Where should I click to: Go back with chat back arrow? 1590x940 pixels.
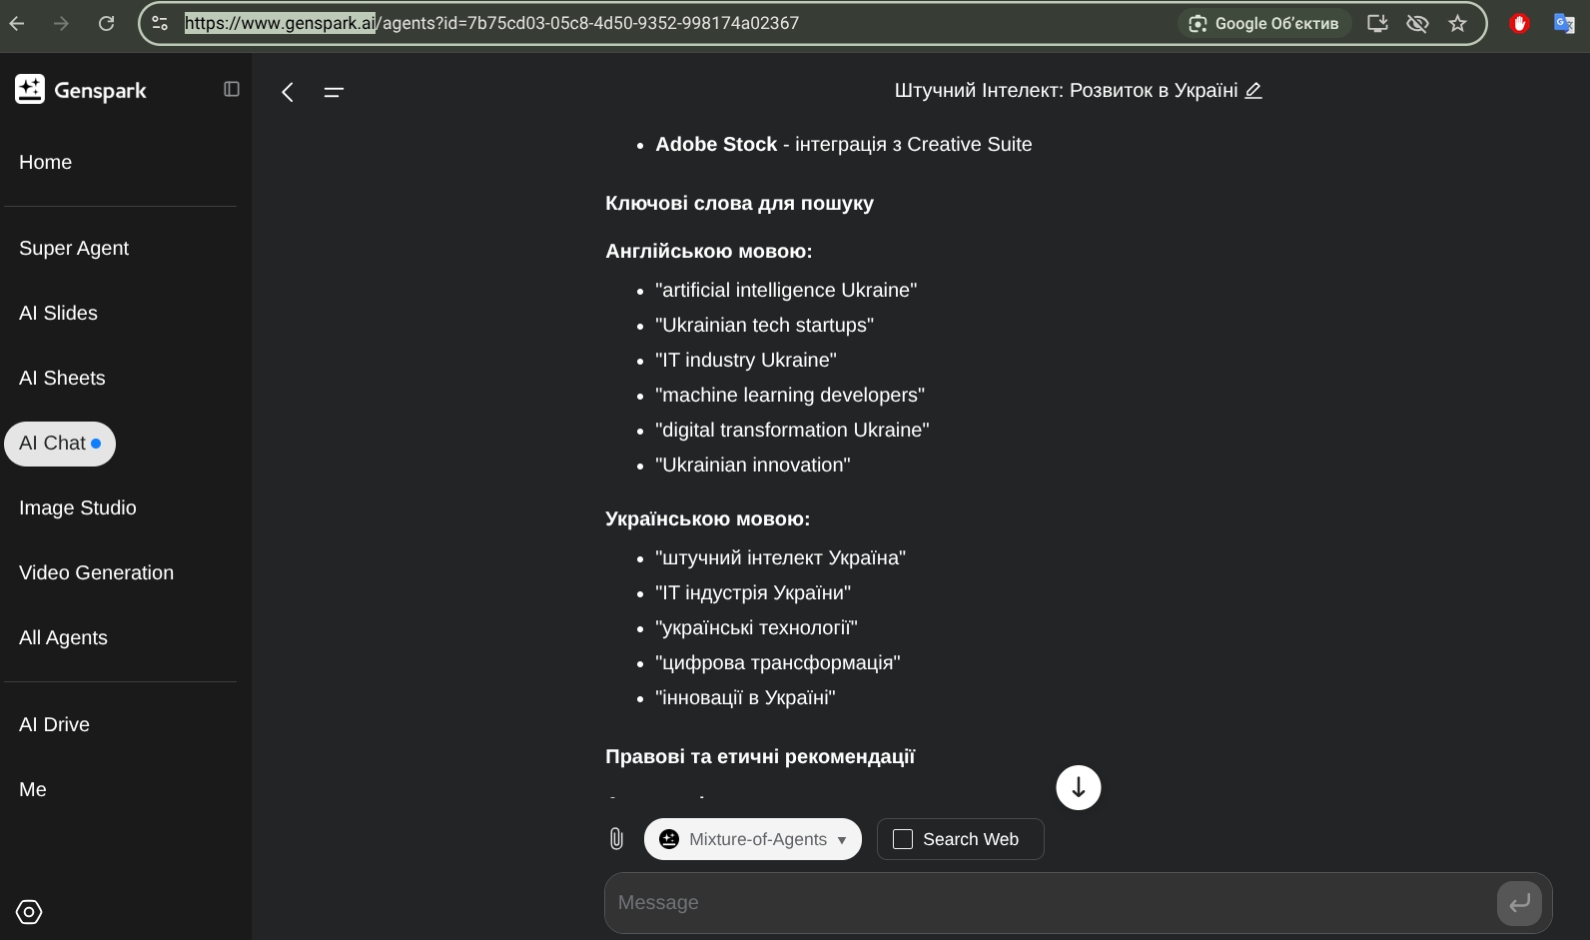tap(288, 92)
